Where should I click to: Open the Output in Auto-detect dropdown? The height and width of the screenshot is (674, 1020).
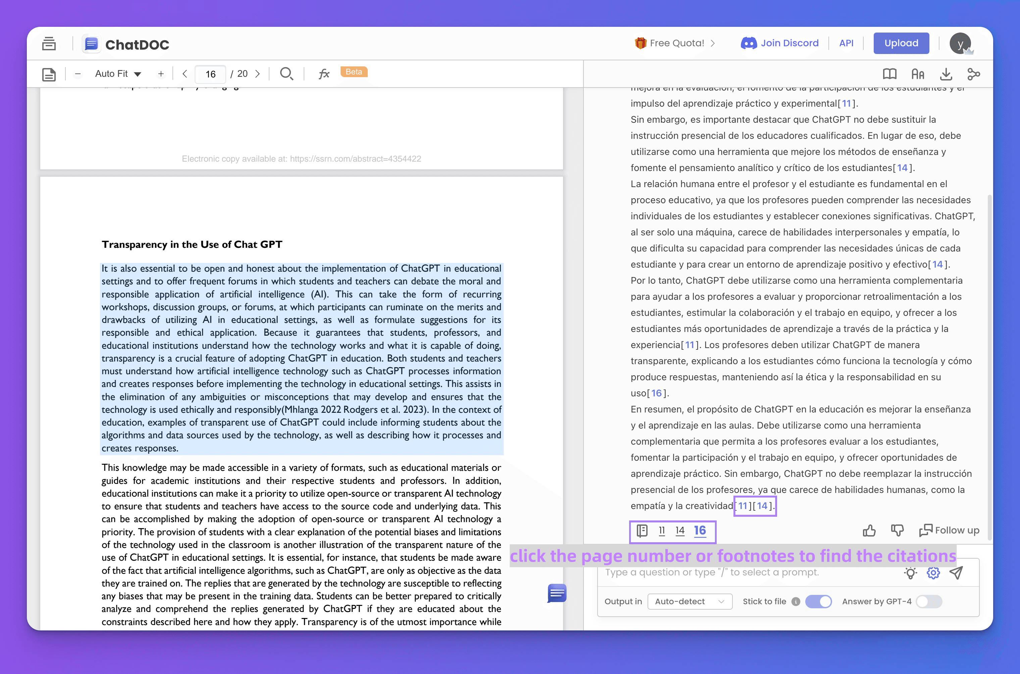[689, 601]
